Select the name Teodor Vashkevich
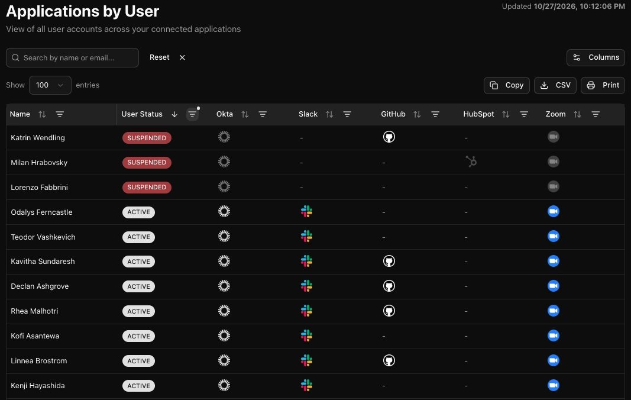 tap(43, 237)
